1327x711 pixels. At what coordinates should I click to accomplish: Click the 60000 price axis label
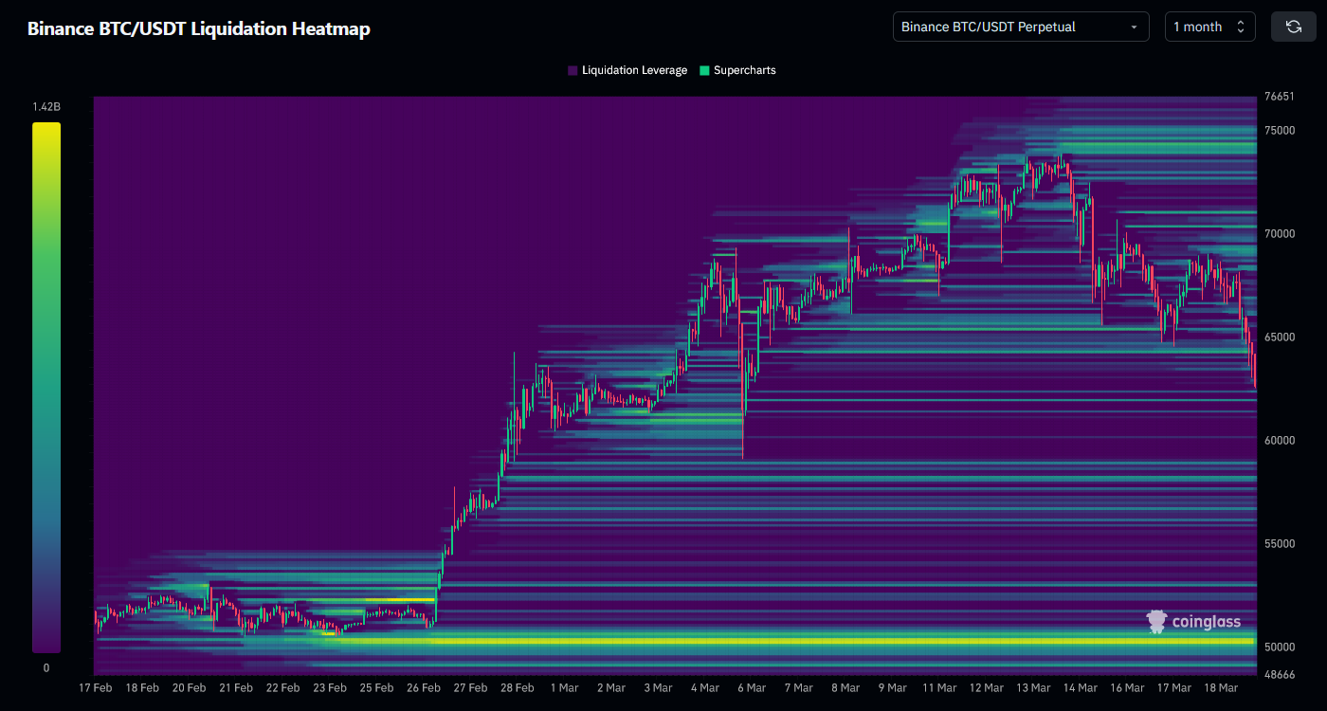1279,441
